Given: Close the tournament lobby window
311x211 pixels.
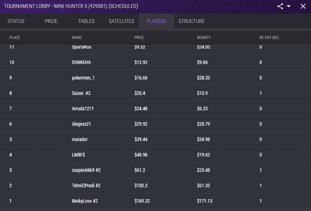Looking at the screenshot, I should pos(303,6).
